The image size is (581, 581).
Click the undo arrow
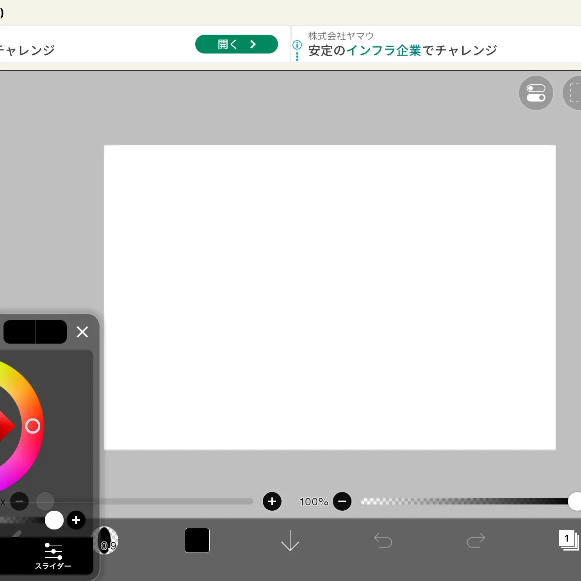click(383, 540)
